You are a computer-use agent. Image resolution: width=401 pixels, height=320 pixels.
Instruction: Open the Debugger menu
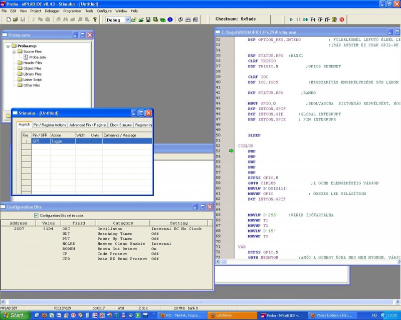[52, 11]
